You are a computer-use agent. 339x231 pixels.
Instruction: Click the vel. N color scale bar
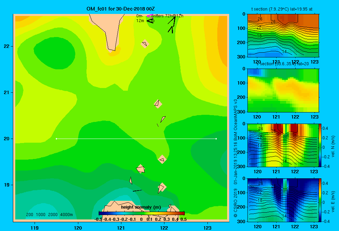pos(320,145)
